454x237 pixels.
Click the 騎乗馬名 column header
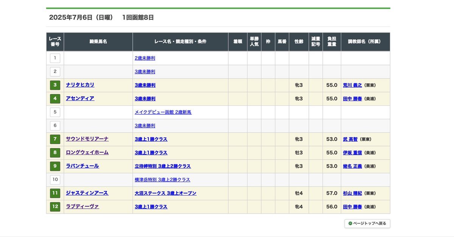click(98, 42)
